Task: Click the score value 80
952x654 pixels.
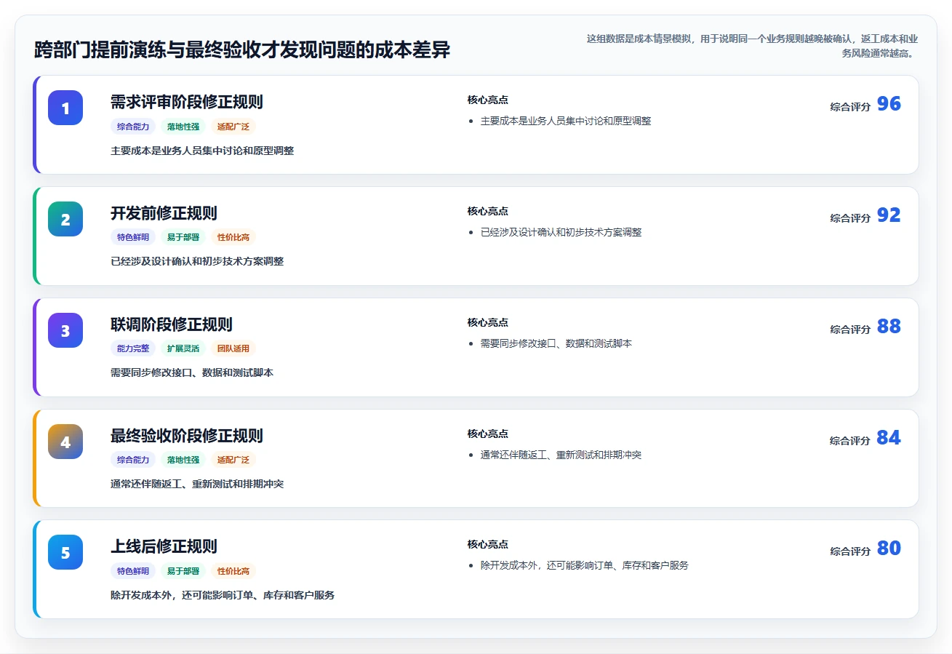Action: pos(889,549)
